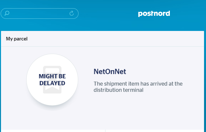Select the grey parcel label icon's top edge
Viewport: 206px width, 132px height.
(x=52, y=67)
